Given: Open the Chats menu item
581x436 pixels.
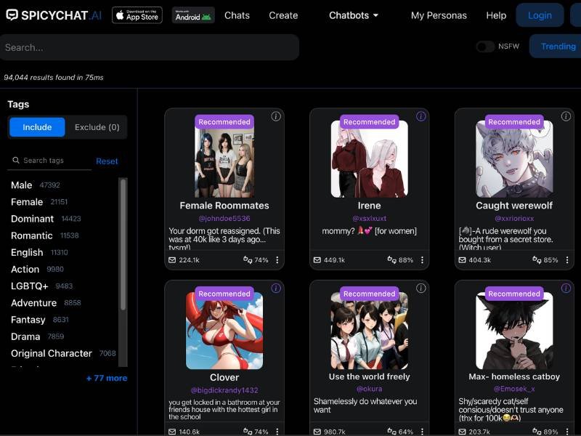Looking at the screenshot, I should [x=237, y=15].
